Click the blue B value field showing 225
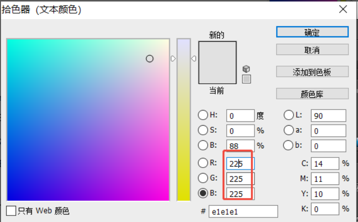This screenshot has height=222, width=358. click(x=240, y=193)
